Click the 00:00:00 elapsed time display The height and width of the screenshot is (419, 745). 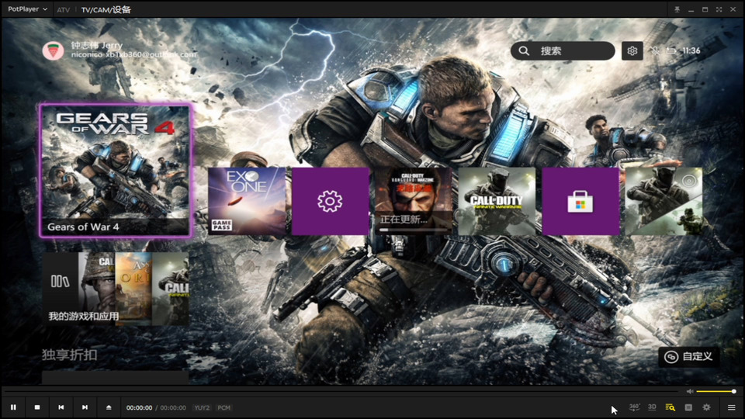click(x=139, y=407)
